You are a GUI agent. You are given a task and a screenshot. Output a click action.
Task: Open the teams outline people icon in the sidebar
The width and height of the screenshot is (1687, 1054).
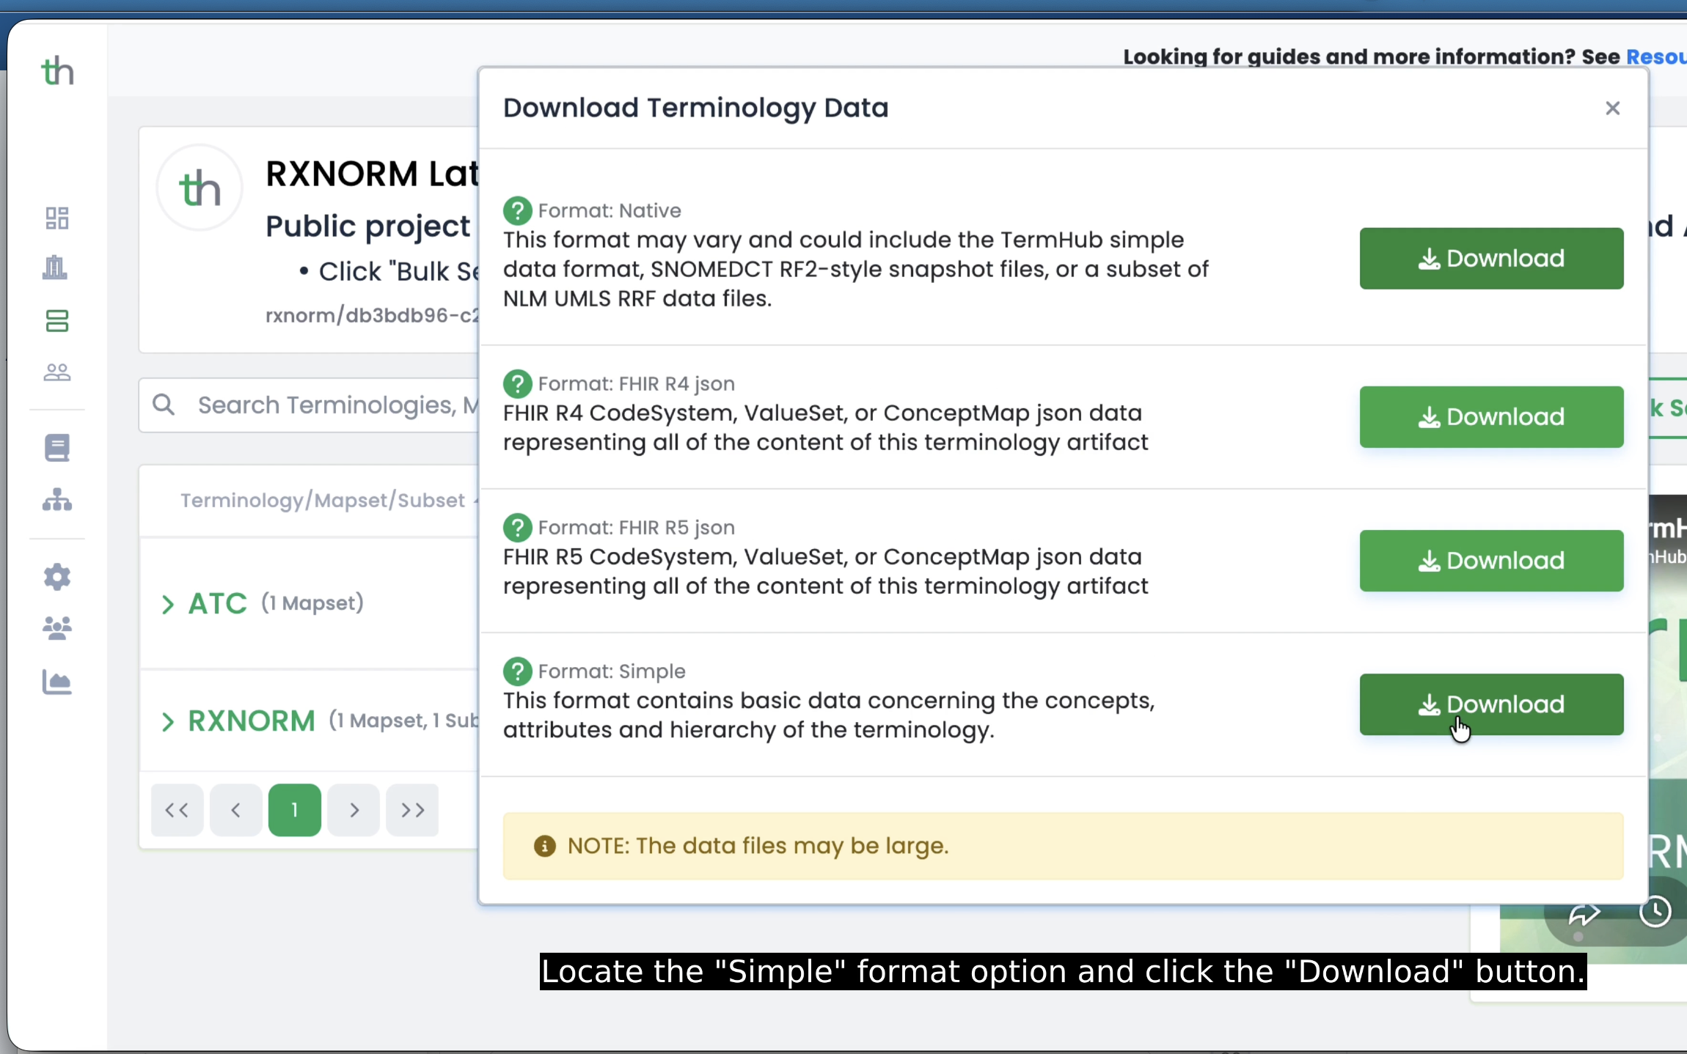[57, 372]
